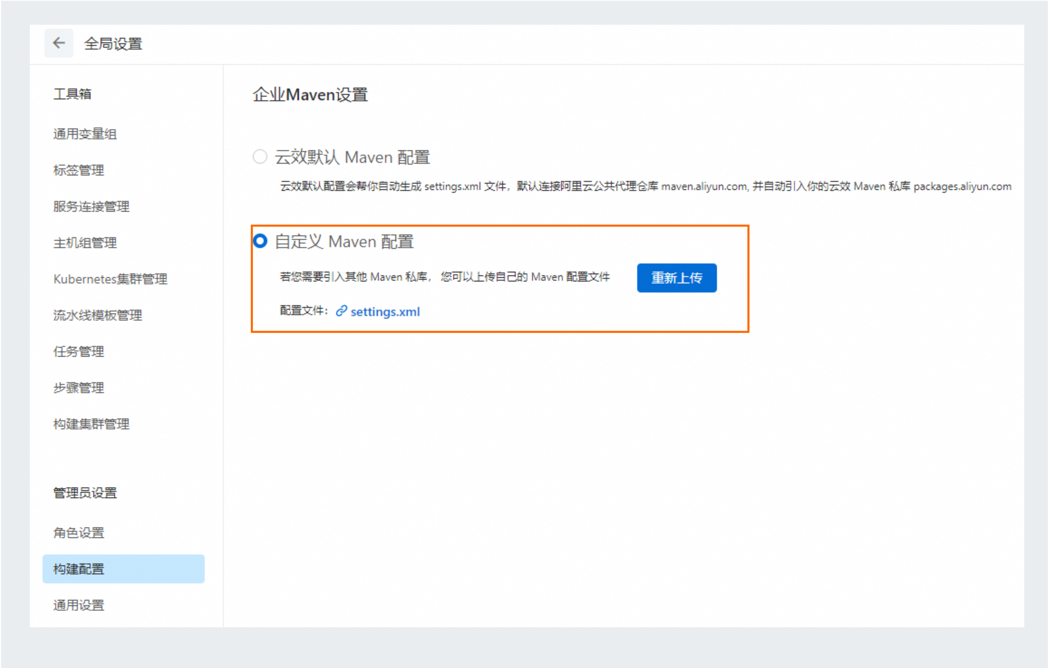Click the 工具箱 section label
This screenshot has width=1049, height=668.
tap(72, 94)
